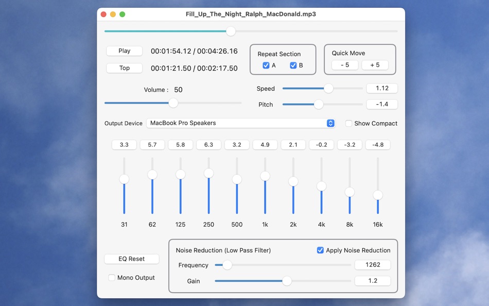Click the Volume slider handle
489x306 pixels.
[x=173, y=103]
